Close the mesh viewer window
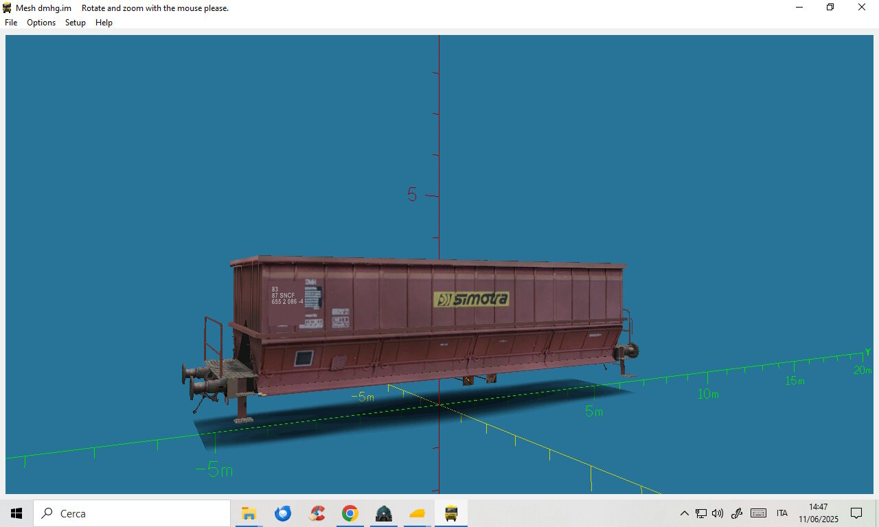 862,8
